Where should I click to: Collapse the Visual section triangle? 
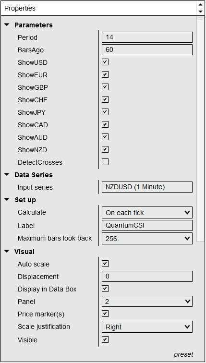7,252
